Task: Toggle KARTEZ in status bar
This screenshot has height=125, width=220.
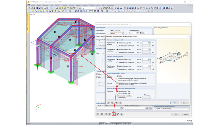Action: (113, 124)
